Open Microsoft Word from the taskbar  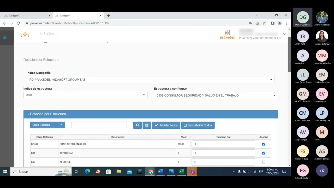pos(161,172)
